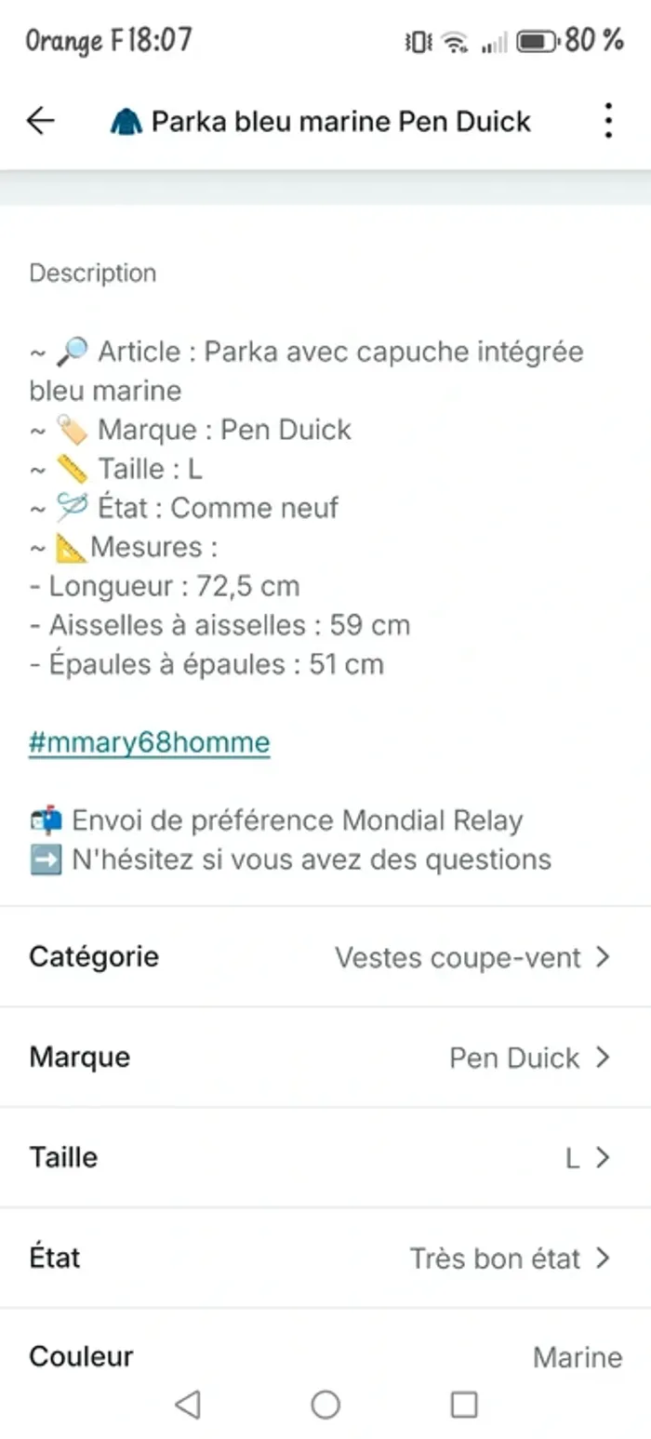Tap the battery icon in status bar
The height and width of the screenshot is (1439, 651).
pos(538,41)
